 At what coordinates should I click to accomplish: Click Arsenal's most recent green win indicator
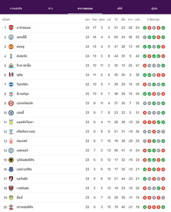coord(163,28)
